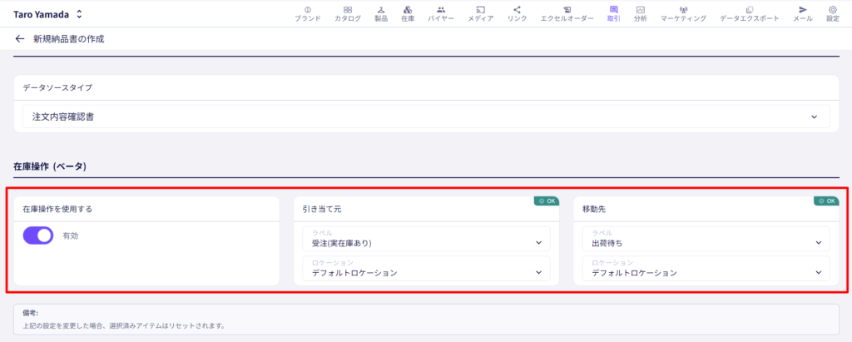Image resolution: width=852 pixels, height=342 pixels.
Task: Open 引き当て元 ラベル dropdown 受注(実在庫あり)
Action: coord(426,239)
